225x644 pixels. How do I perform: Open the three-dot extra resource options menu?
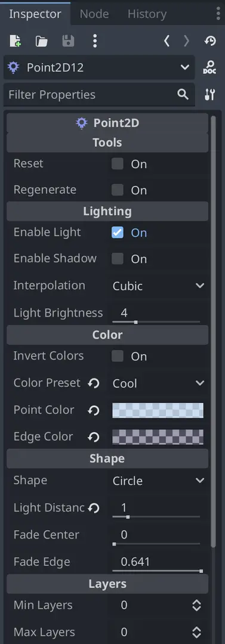pos(95,41)
